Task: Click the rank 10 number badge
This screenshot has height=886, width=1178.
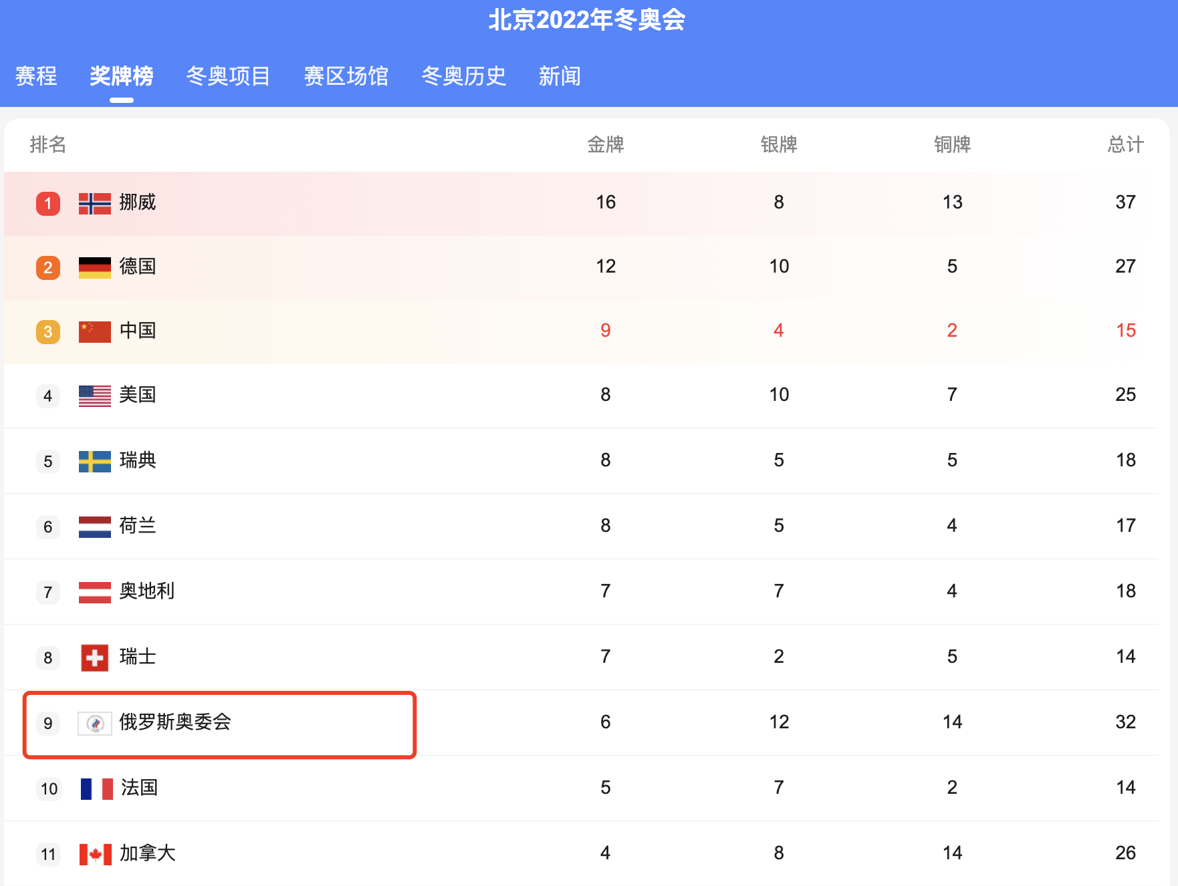Action: click(x=49, y=789)
